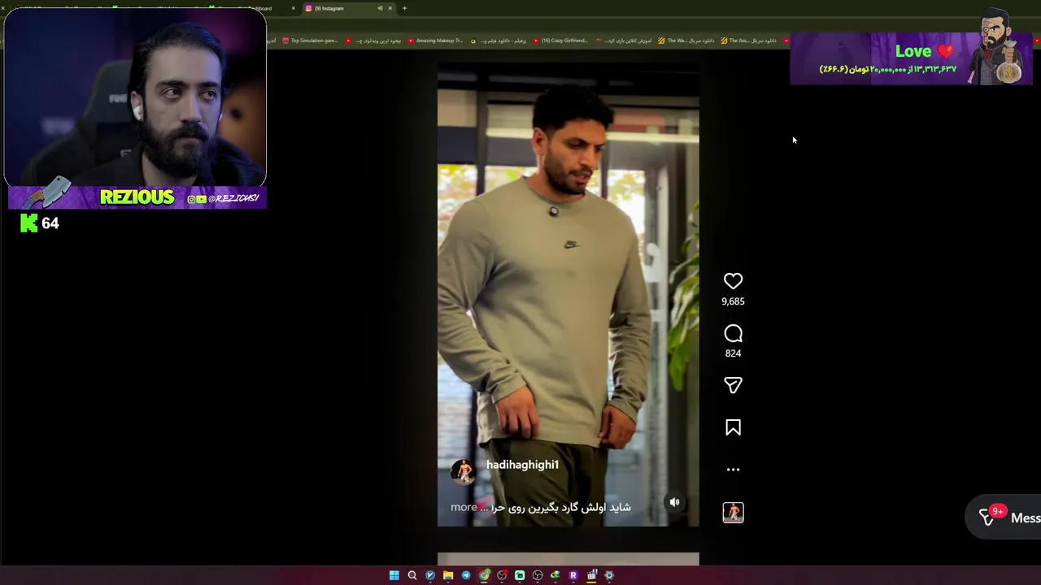This screenshot has width=1041, height=585.
Task: Open 'The Wa...' bookmark
Action: point(686,41)
